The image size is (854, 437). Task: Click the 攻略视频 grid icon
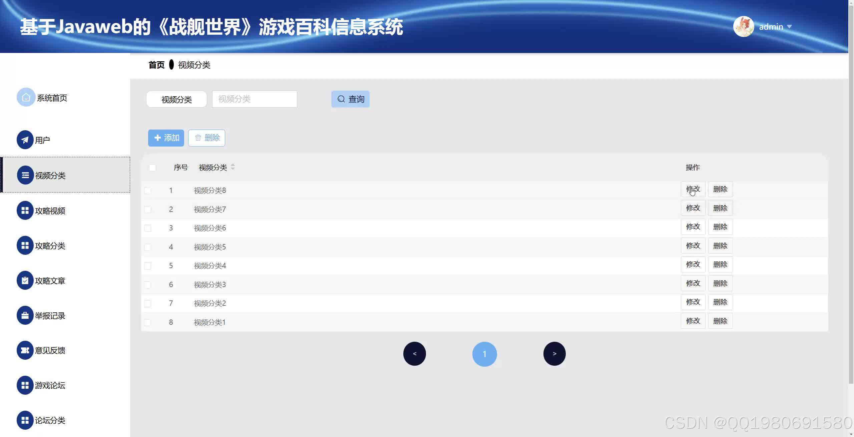tap(25, 211)
